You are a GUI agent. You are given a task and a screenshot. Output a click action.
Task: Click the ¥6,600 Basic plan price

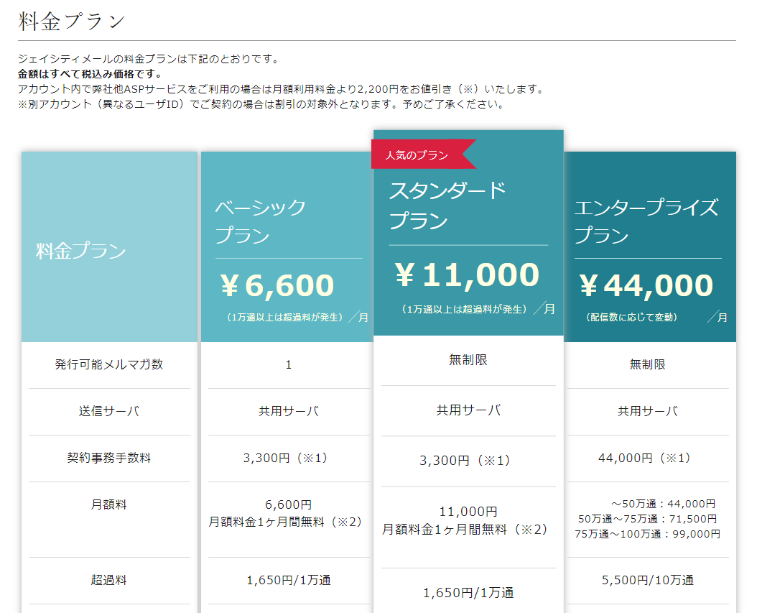pos(278,285)
